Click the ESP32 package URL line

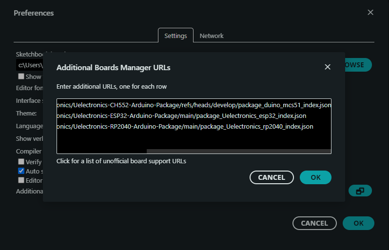[x=181, y=116]
